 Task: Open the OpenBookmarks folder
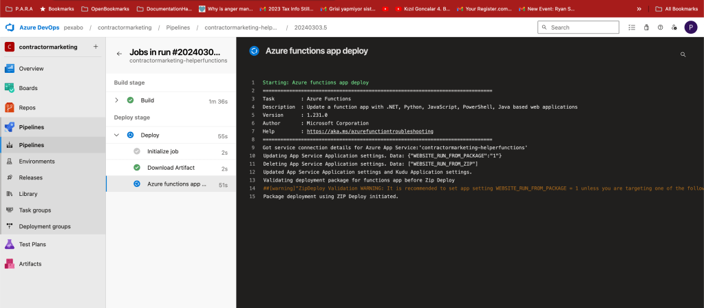pos(105,8)
